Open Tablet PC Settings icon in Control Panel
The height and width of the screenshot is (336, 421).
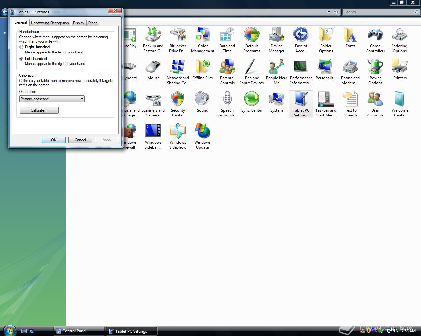[x=301, y=104]
